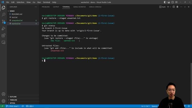
Task: Open the Remote Explorer view
Action: click(3, 42)
